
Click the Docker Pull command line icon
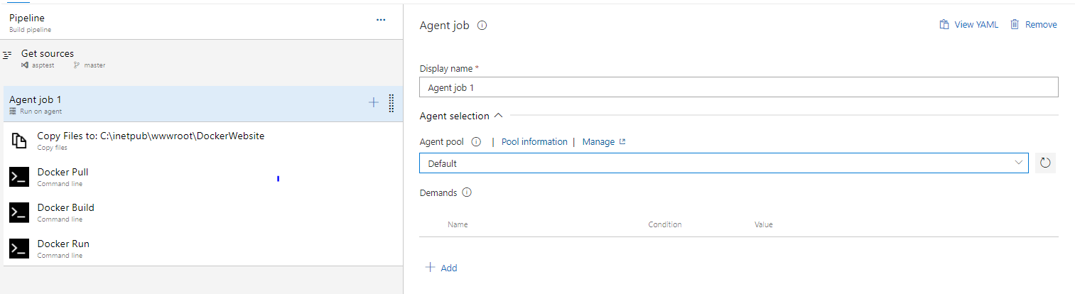click(19, 177)
